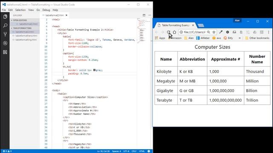Open the Other bookmarks folder
Screen dimensions: 273x153
pyautogui.click(x=257, y=38)
